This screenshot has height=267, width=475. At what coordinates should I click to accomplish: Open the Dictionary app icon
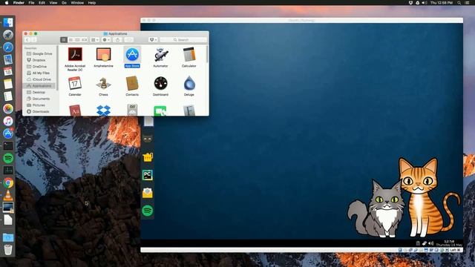point(75,111)
